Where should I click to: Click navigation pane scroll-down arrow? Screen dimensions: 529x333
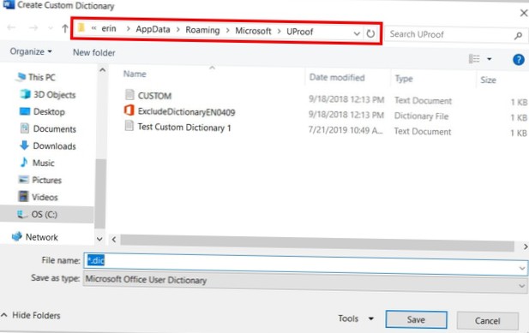point(99,239)
